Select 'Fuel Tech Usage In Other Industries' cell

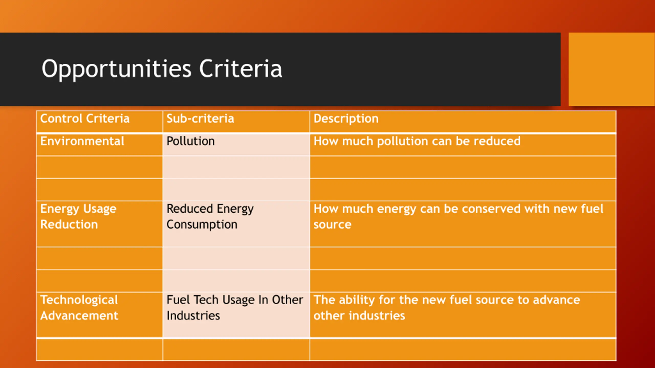tap(236, 315)
